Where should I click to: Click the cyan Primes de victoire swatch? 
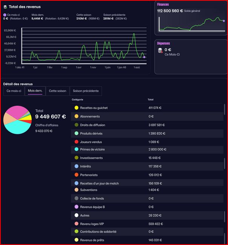tap(76, 149)
